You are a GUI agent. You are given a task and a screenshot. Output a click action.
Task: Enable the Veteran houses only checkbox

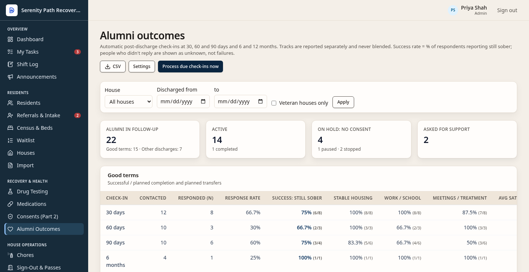tap(274, 103)
